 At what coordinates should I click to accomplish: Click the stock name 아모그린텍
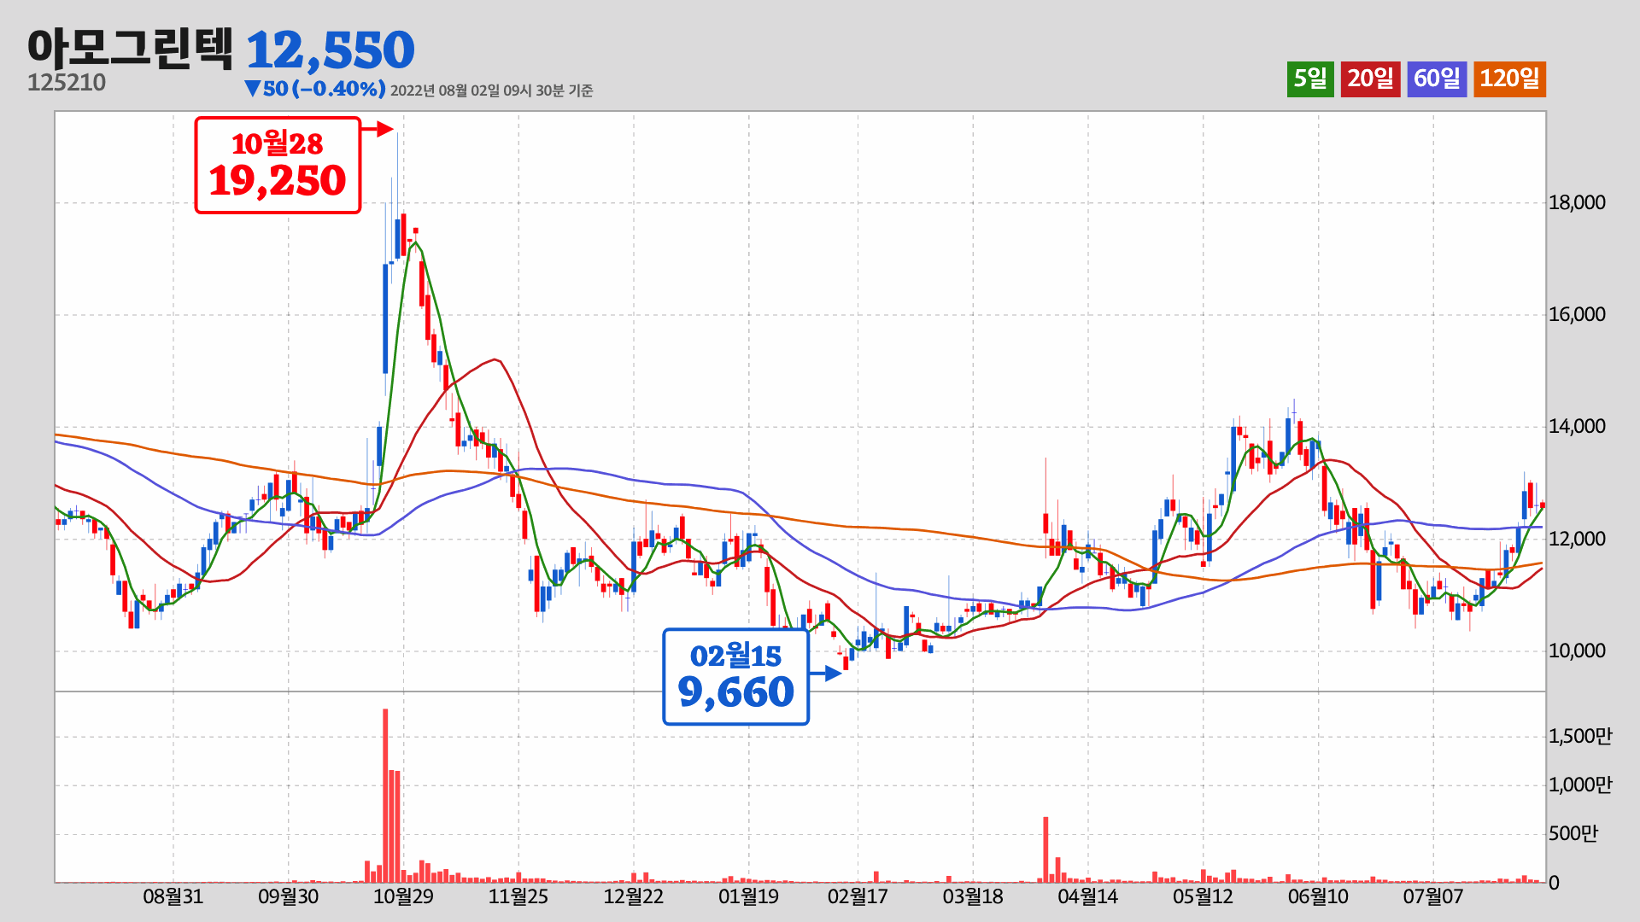pos(130,49)
